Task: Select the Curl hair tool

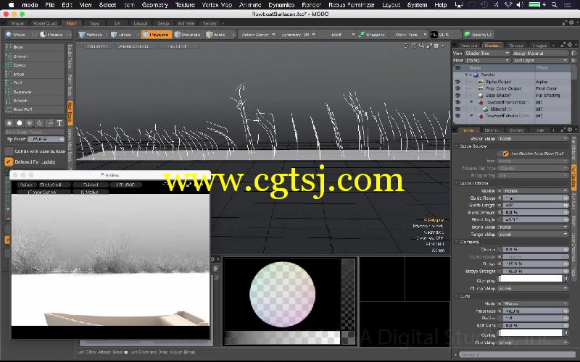Action: pyautogui.click(x=34, y=83)
